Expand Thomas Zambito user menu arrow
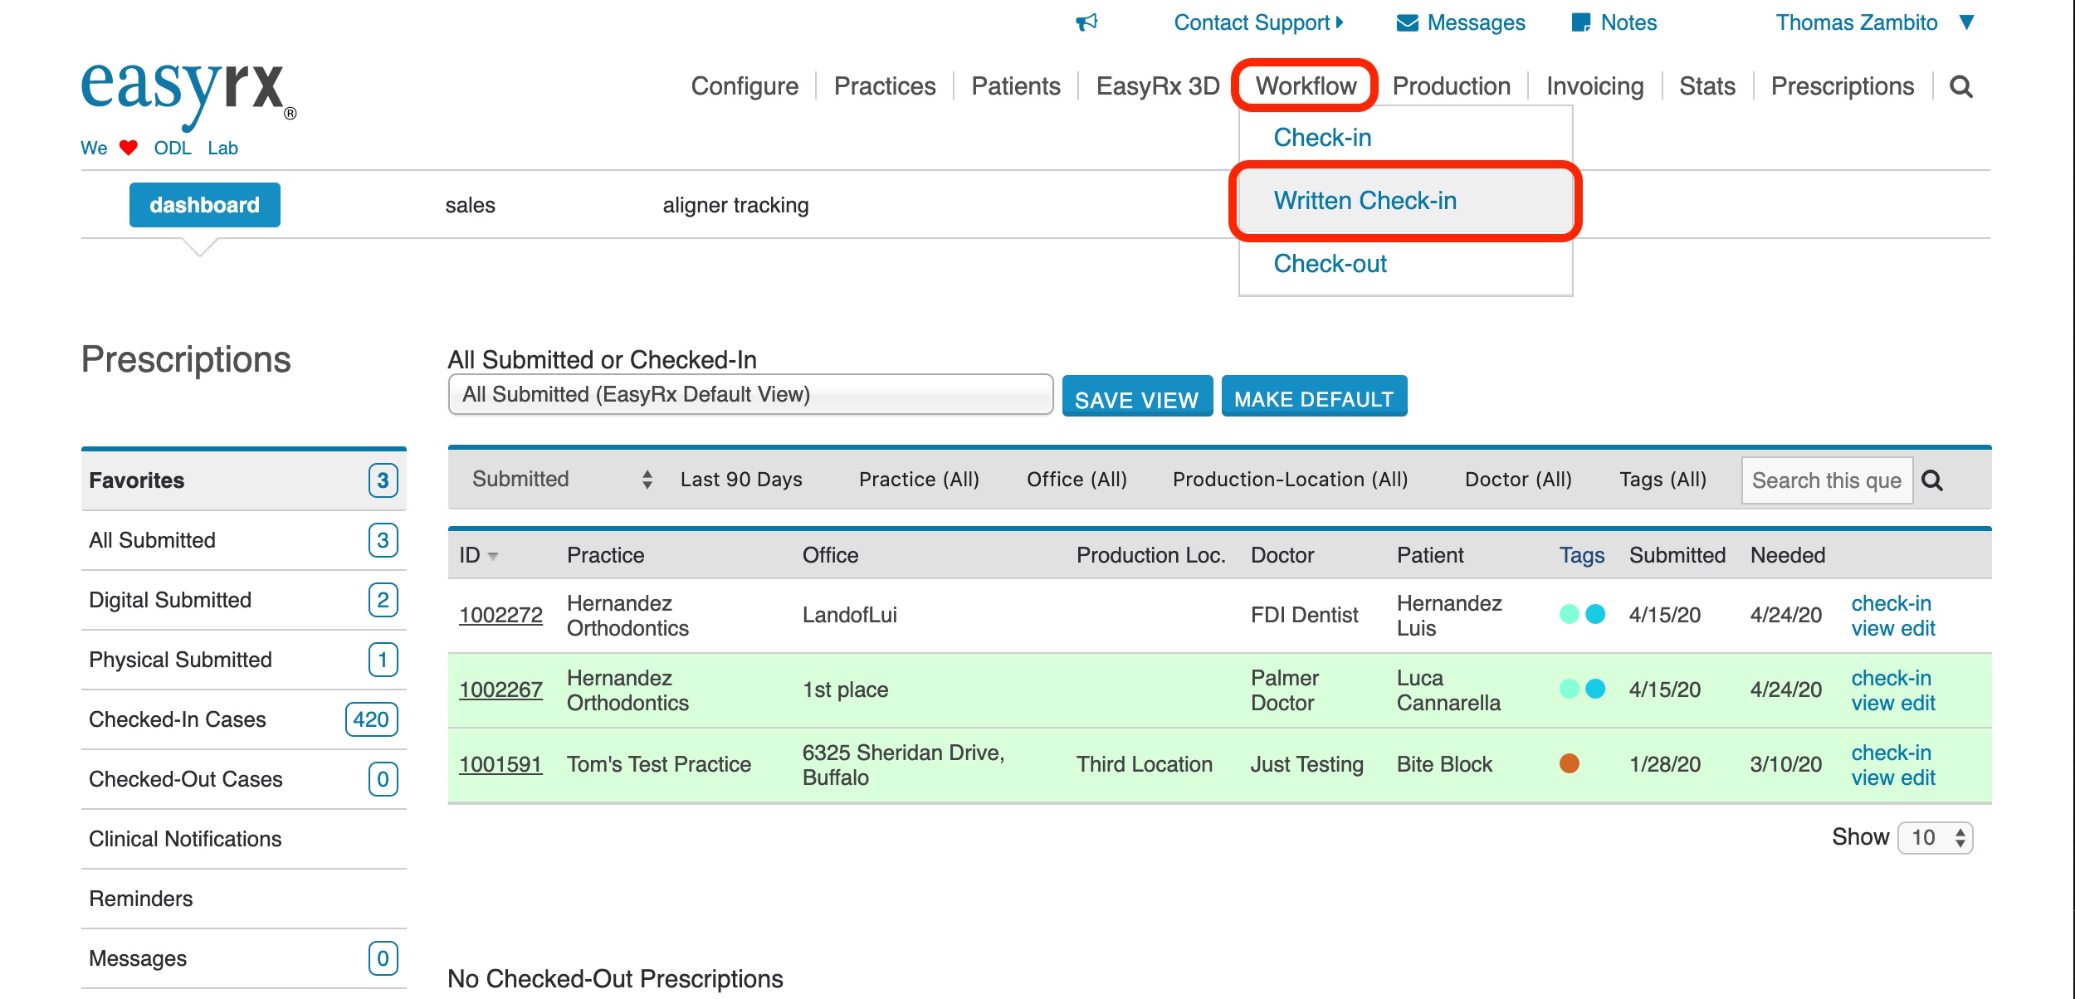The height and width of the screenshot is (999, 2075). pyautogui.click(x=1966, y=22)
